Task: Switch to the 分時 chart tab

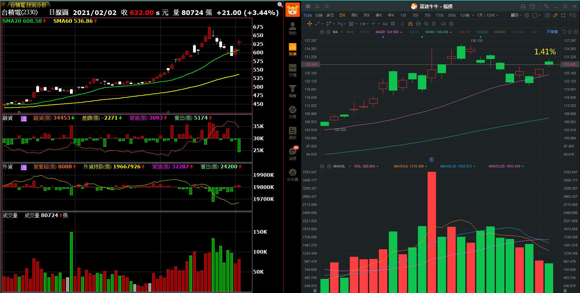Action: [319, 15]
